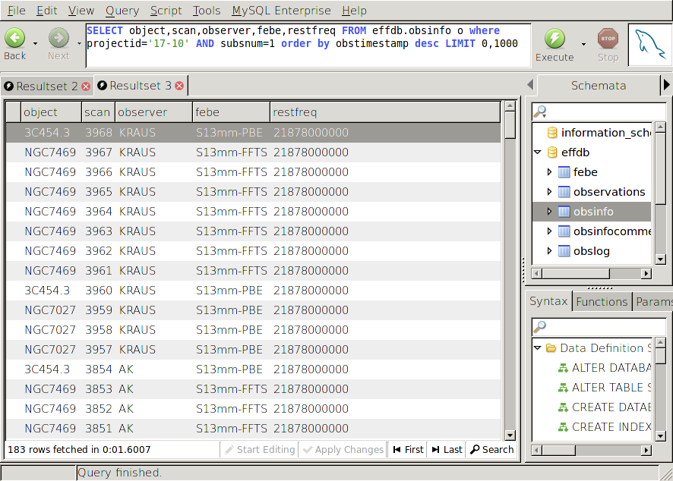Collapse the effdb schema tree
Screen dimensions: 673x481
click(x=537, y=152)
